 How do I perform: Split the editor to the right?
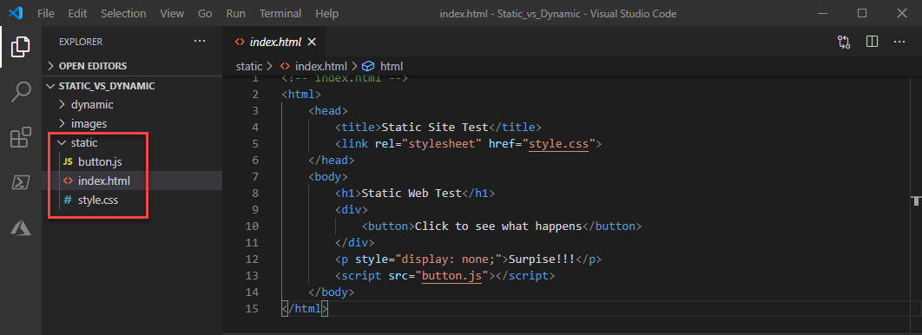[x=872, y=42]
